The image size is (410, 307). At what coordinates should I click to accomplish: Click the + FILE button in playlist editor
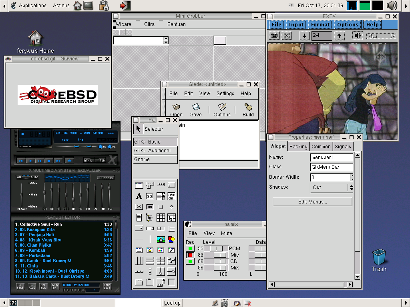point(20,286)
